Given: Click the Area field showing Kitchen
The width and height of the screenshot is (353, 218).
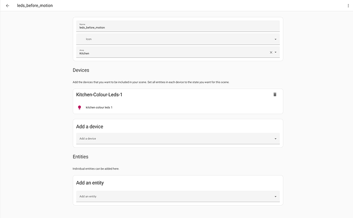Looking at the screenshot, I should click(178, 52).
